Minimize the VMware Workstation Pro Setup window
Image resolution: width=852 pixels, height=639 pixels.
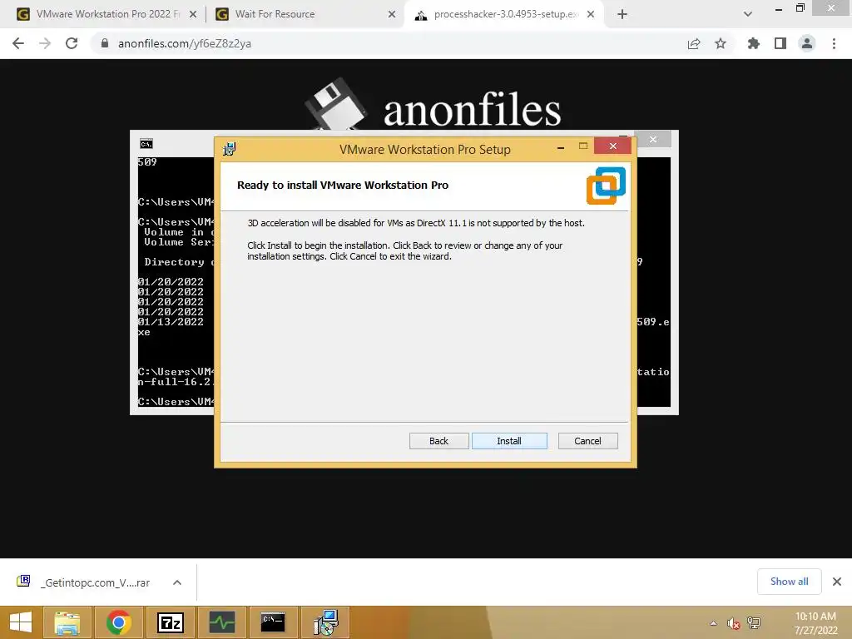click(560, 146)
